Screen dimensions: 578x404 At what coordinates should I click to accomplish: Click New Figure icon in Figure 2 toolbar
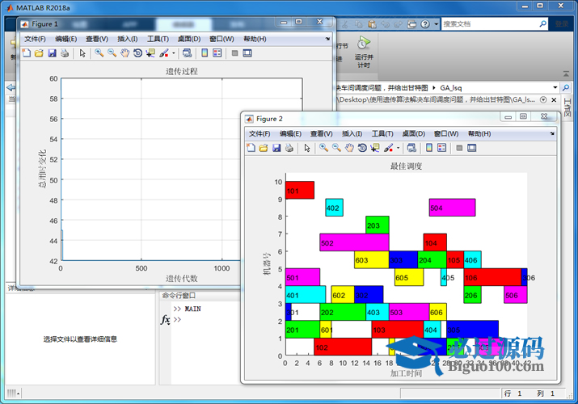click(251, 148)
